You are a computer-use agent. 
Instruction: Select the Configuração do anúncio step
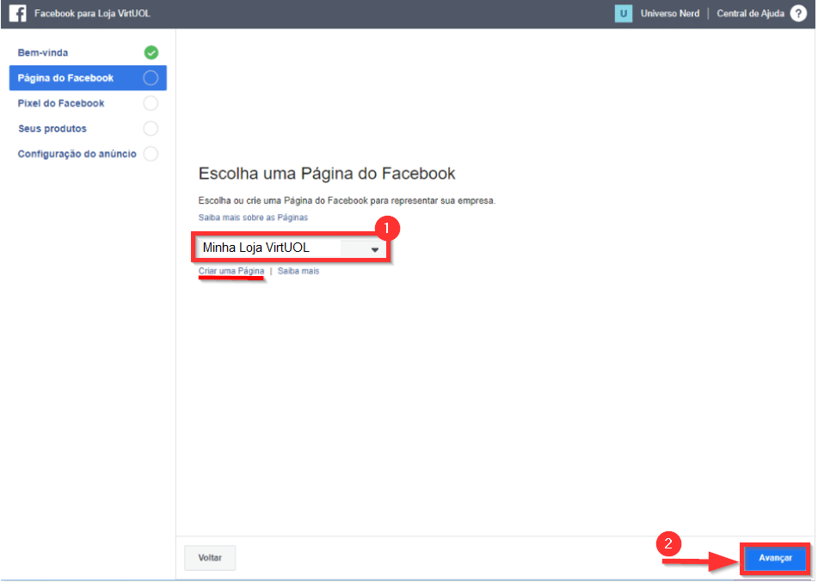pos(77,154)
